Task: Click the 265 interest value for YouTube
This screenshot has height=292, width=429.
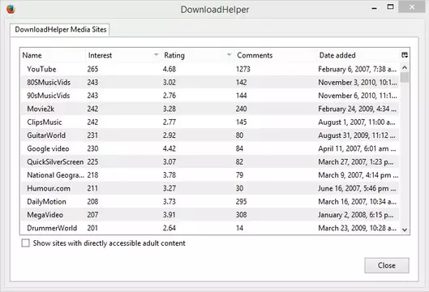Action: (x=92, y=69)
